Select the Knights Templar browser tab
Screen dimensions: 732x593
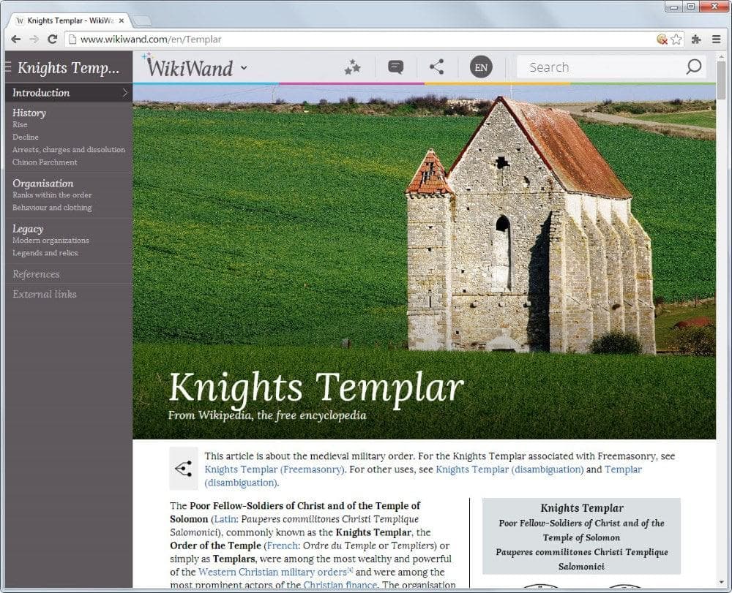coord(70,20)
